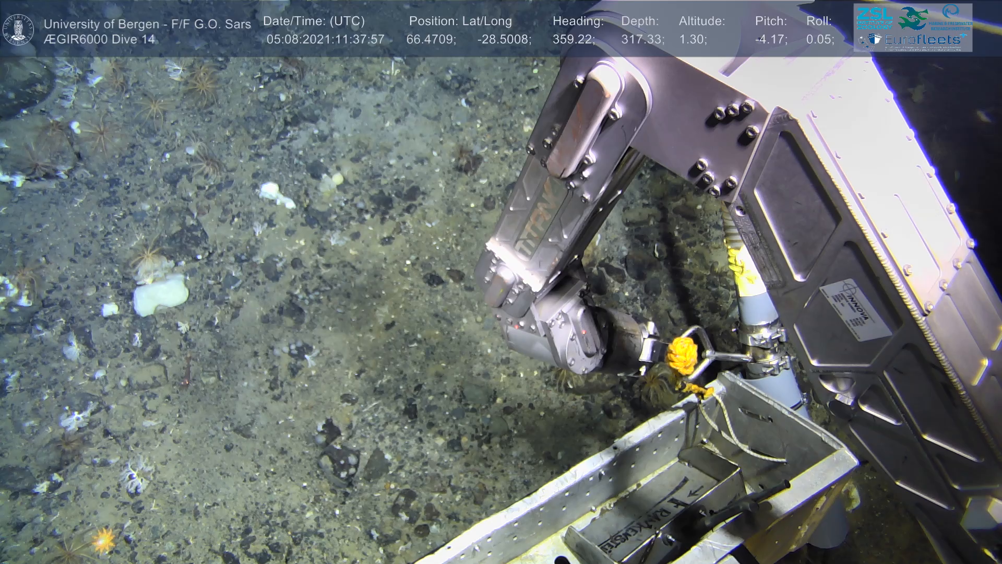
Task: Click the Depth value 317.33
Action: coord(642,40)
